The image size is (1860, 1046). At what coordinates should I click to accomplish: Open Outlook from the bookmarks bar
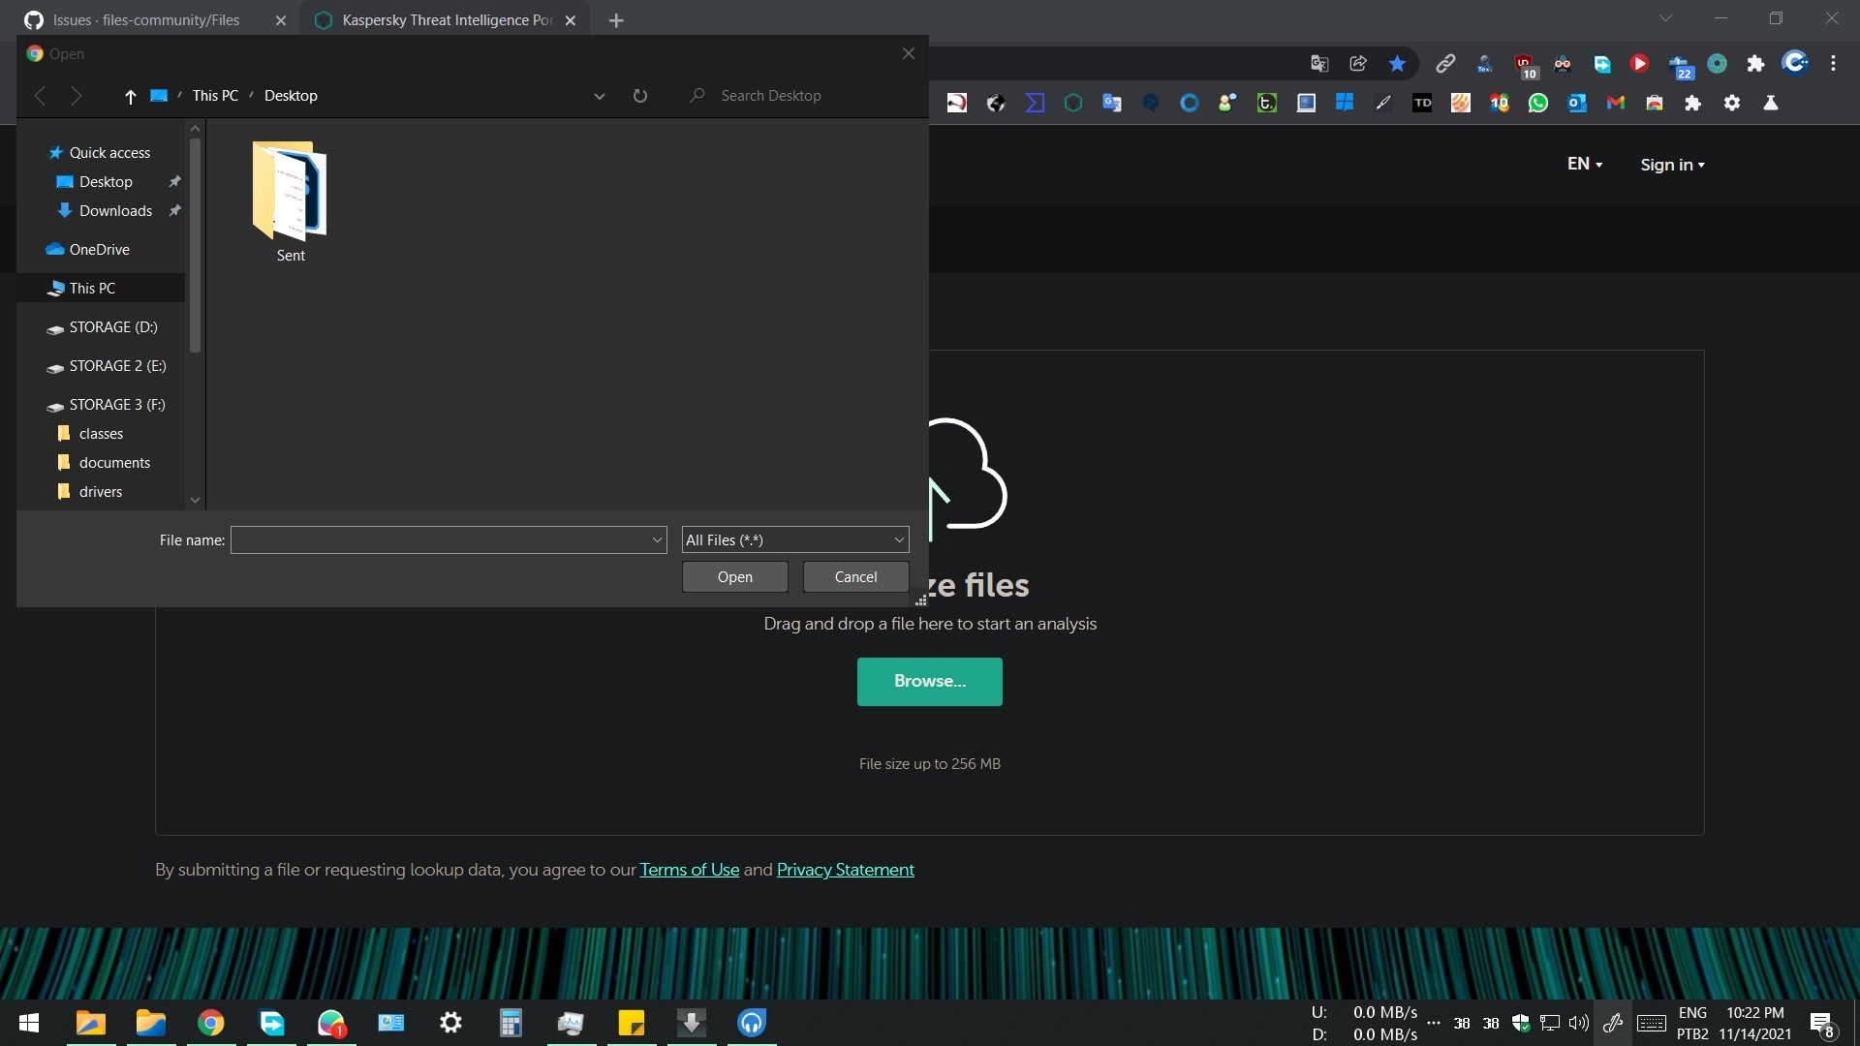(1577, 103)
